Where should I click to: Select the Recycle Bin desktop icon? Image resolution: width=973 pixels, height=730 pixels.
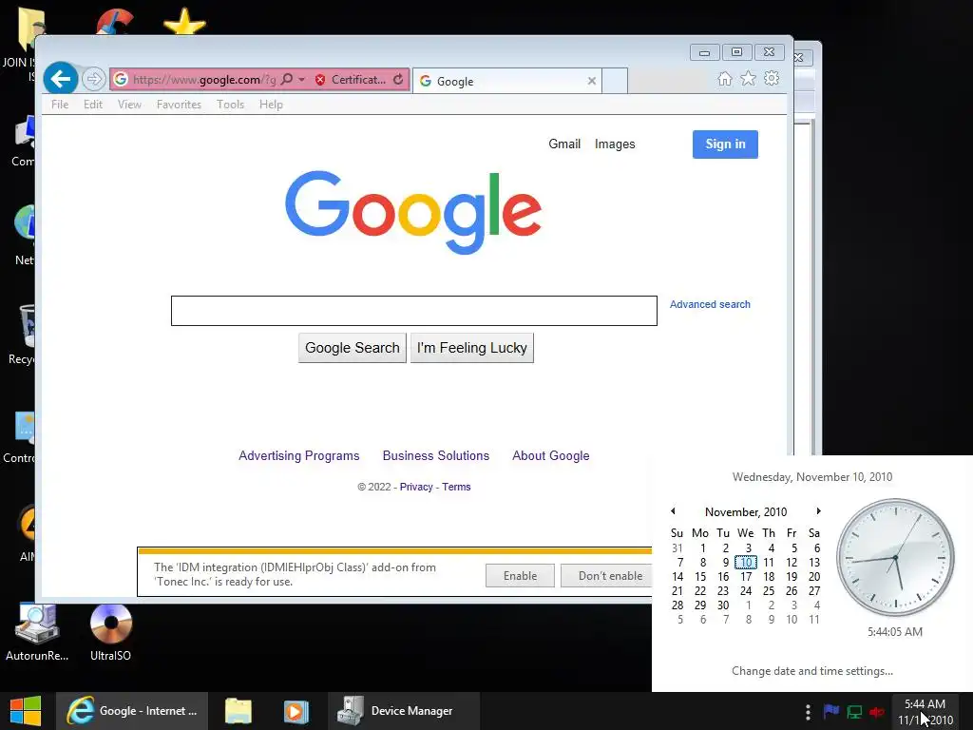tap(23, 336)
